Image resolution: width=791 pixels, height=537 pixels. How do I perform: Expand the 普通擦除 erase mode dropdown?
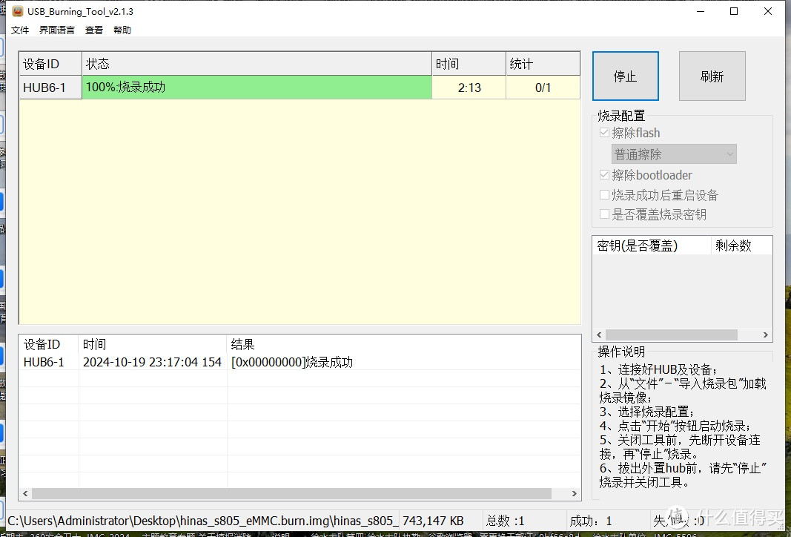coord(674,154)
